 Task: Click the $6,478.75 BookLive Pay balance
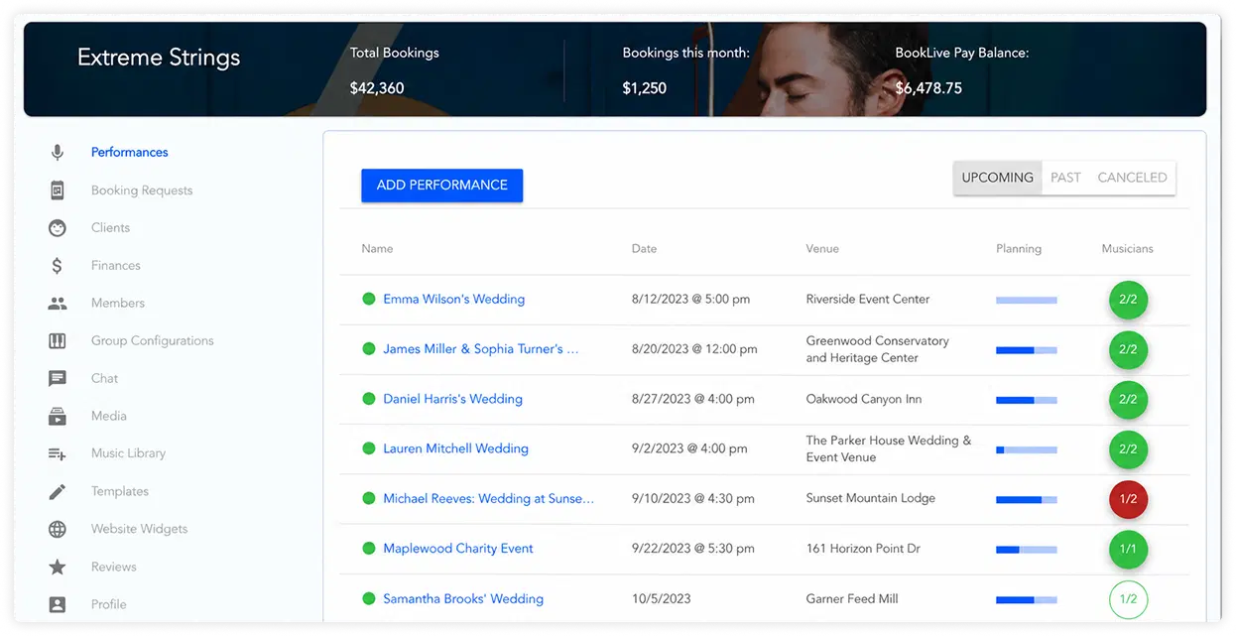[x=928, y=88]
